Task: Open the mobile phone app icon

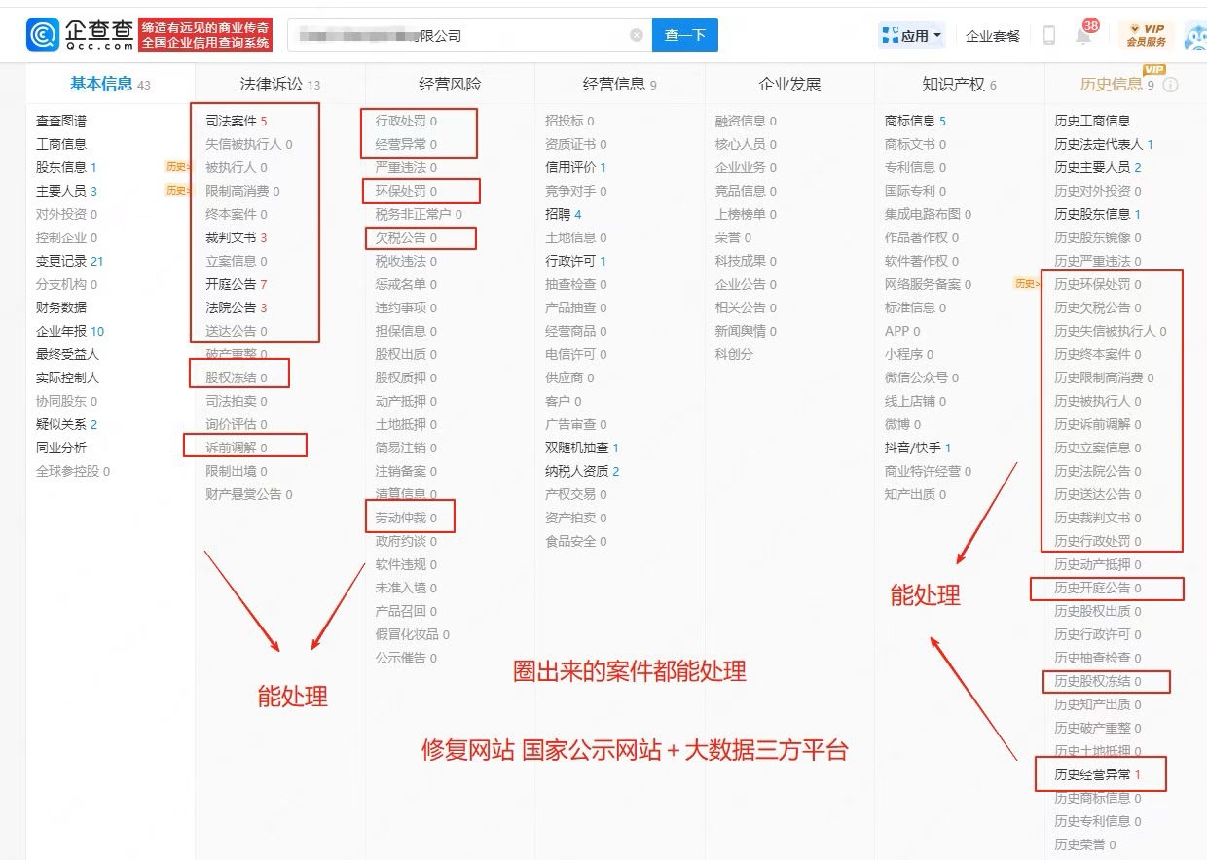Action: point(1049,35)
